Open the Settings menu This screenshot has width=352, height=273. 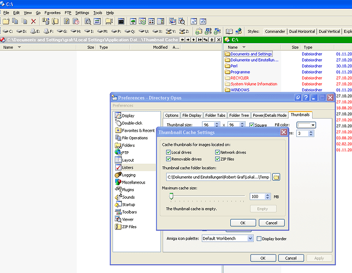click(x=82, y=13)
